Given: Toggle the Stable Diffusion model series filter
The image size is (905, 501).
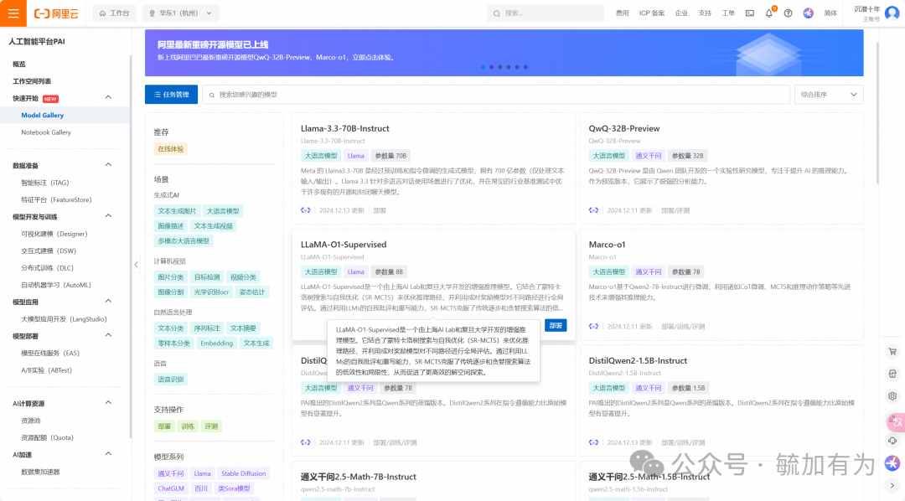Looking at the screenshot, I should [244, 473].
